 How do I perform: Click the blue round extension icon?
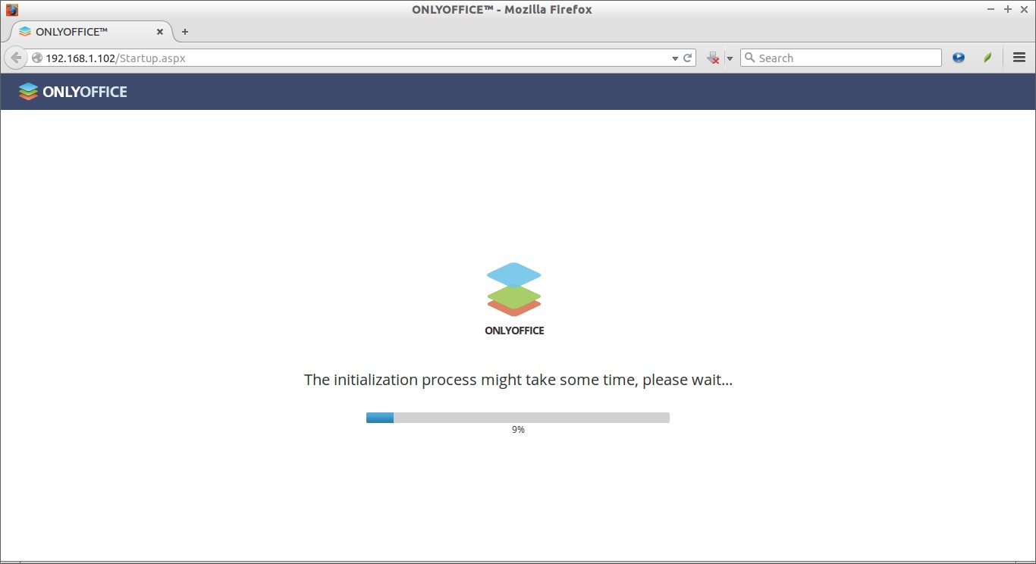click(959, 58)
